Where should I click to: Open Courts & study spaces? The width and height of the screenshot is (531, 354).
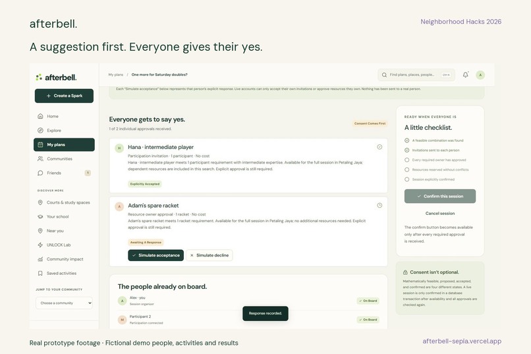click(64, 202)
